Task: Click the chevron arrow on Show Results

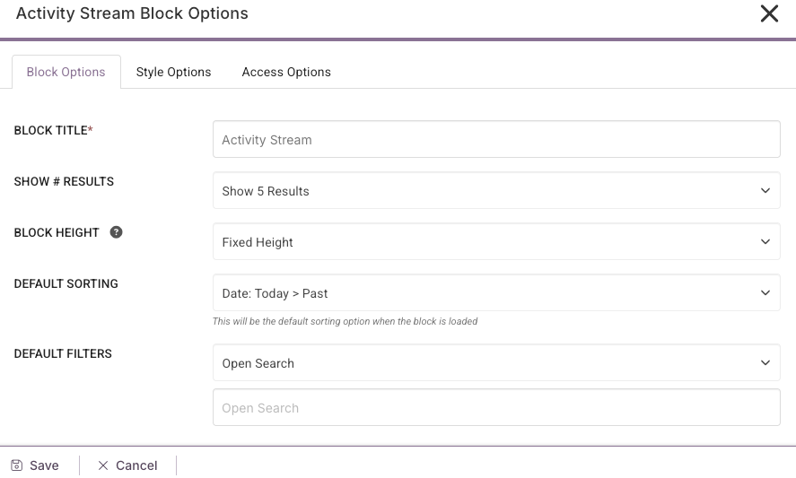Action: point(765,191)
